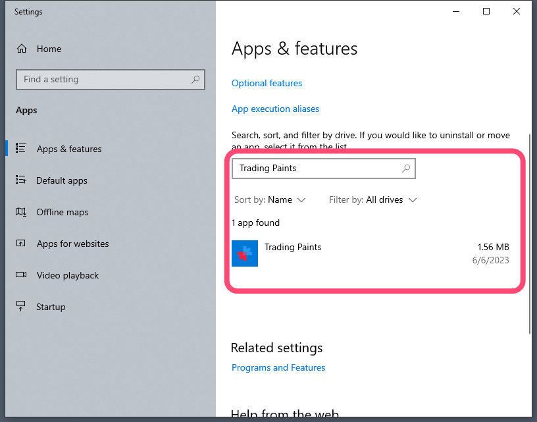Open Programs and Features link
The height and width of the screenshot is (422, 537).
click(278, 368)
